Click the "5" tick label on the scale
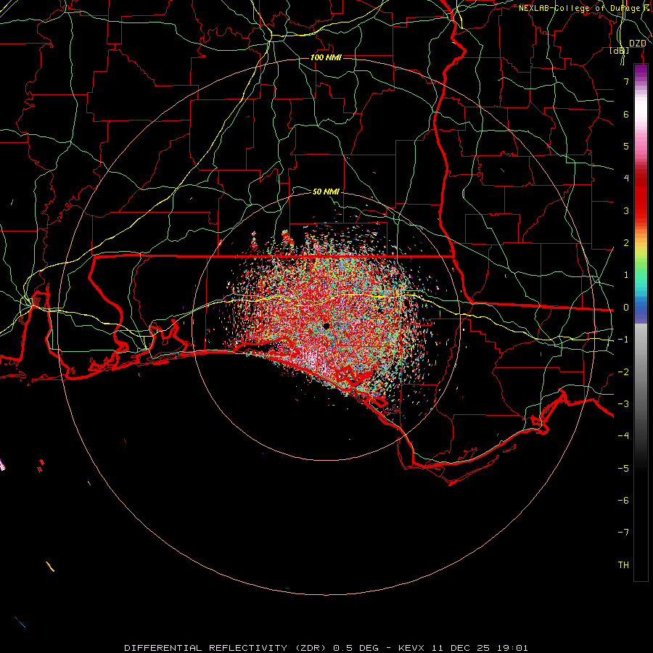Screen dimensions: 653x653 [x=626, y=146]
